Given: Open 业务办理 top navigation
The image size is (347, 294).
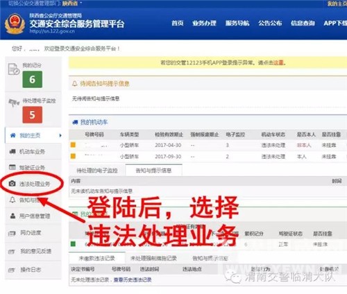Looking at the screenshot, I should click(x=204, y=23).
